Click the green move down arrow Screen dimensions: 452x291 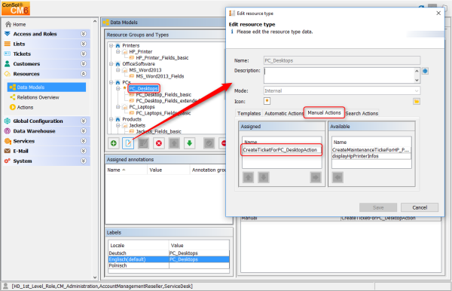tap(189, 143)
